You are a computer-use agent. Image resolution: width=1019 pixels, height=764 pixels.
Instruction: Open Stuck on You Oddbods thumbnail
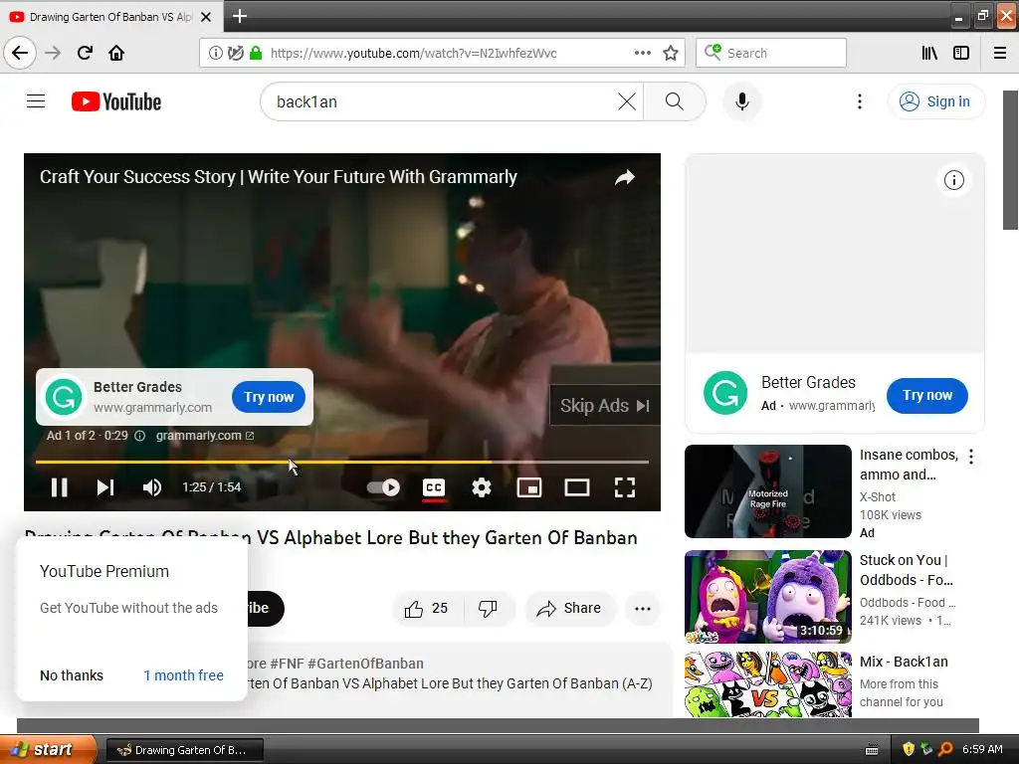[767, 597]
